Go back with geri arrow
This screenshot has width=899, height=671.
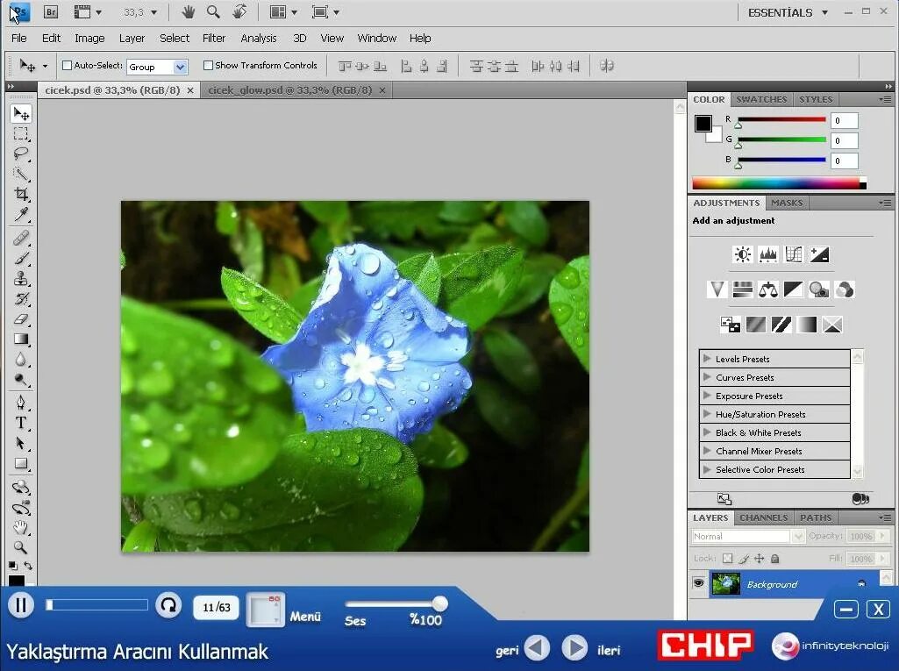point(537,648)
